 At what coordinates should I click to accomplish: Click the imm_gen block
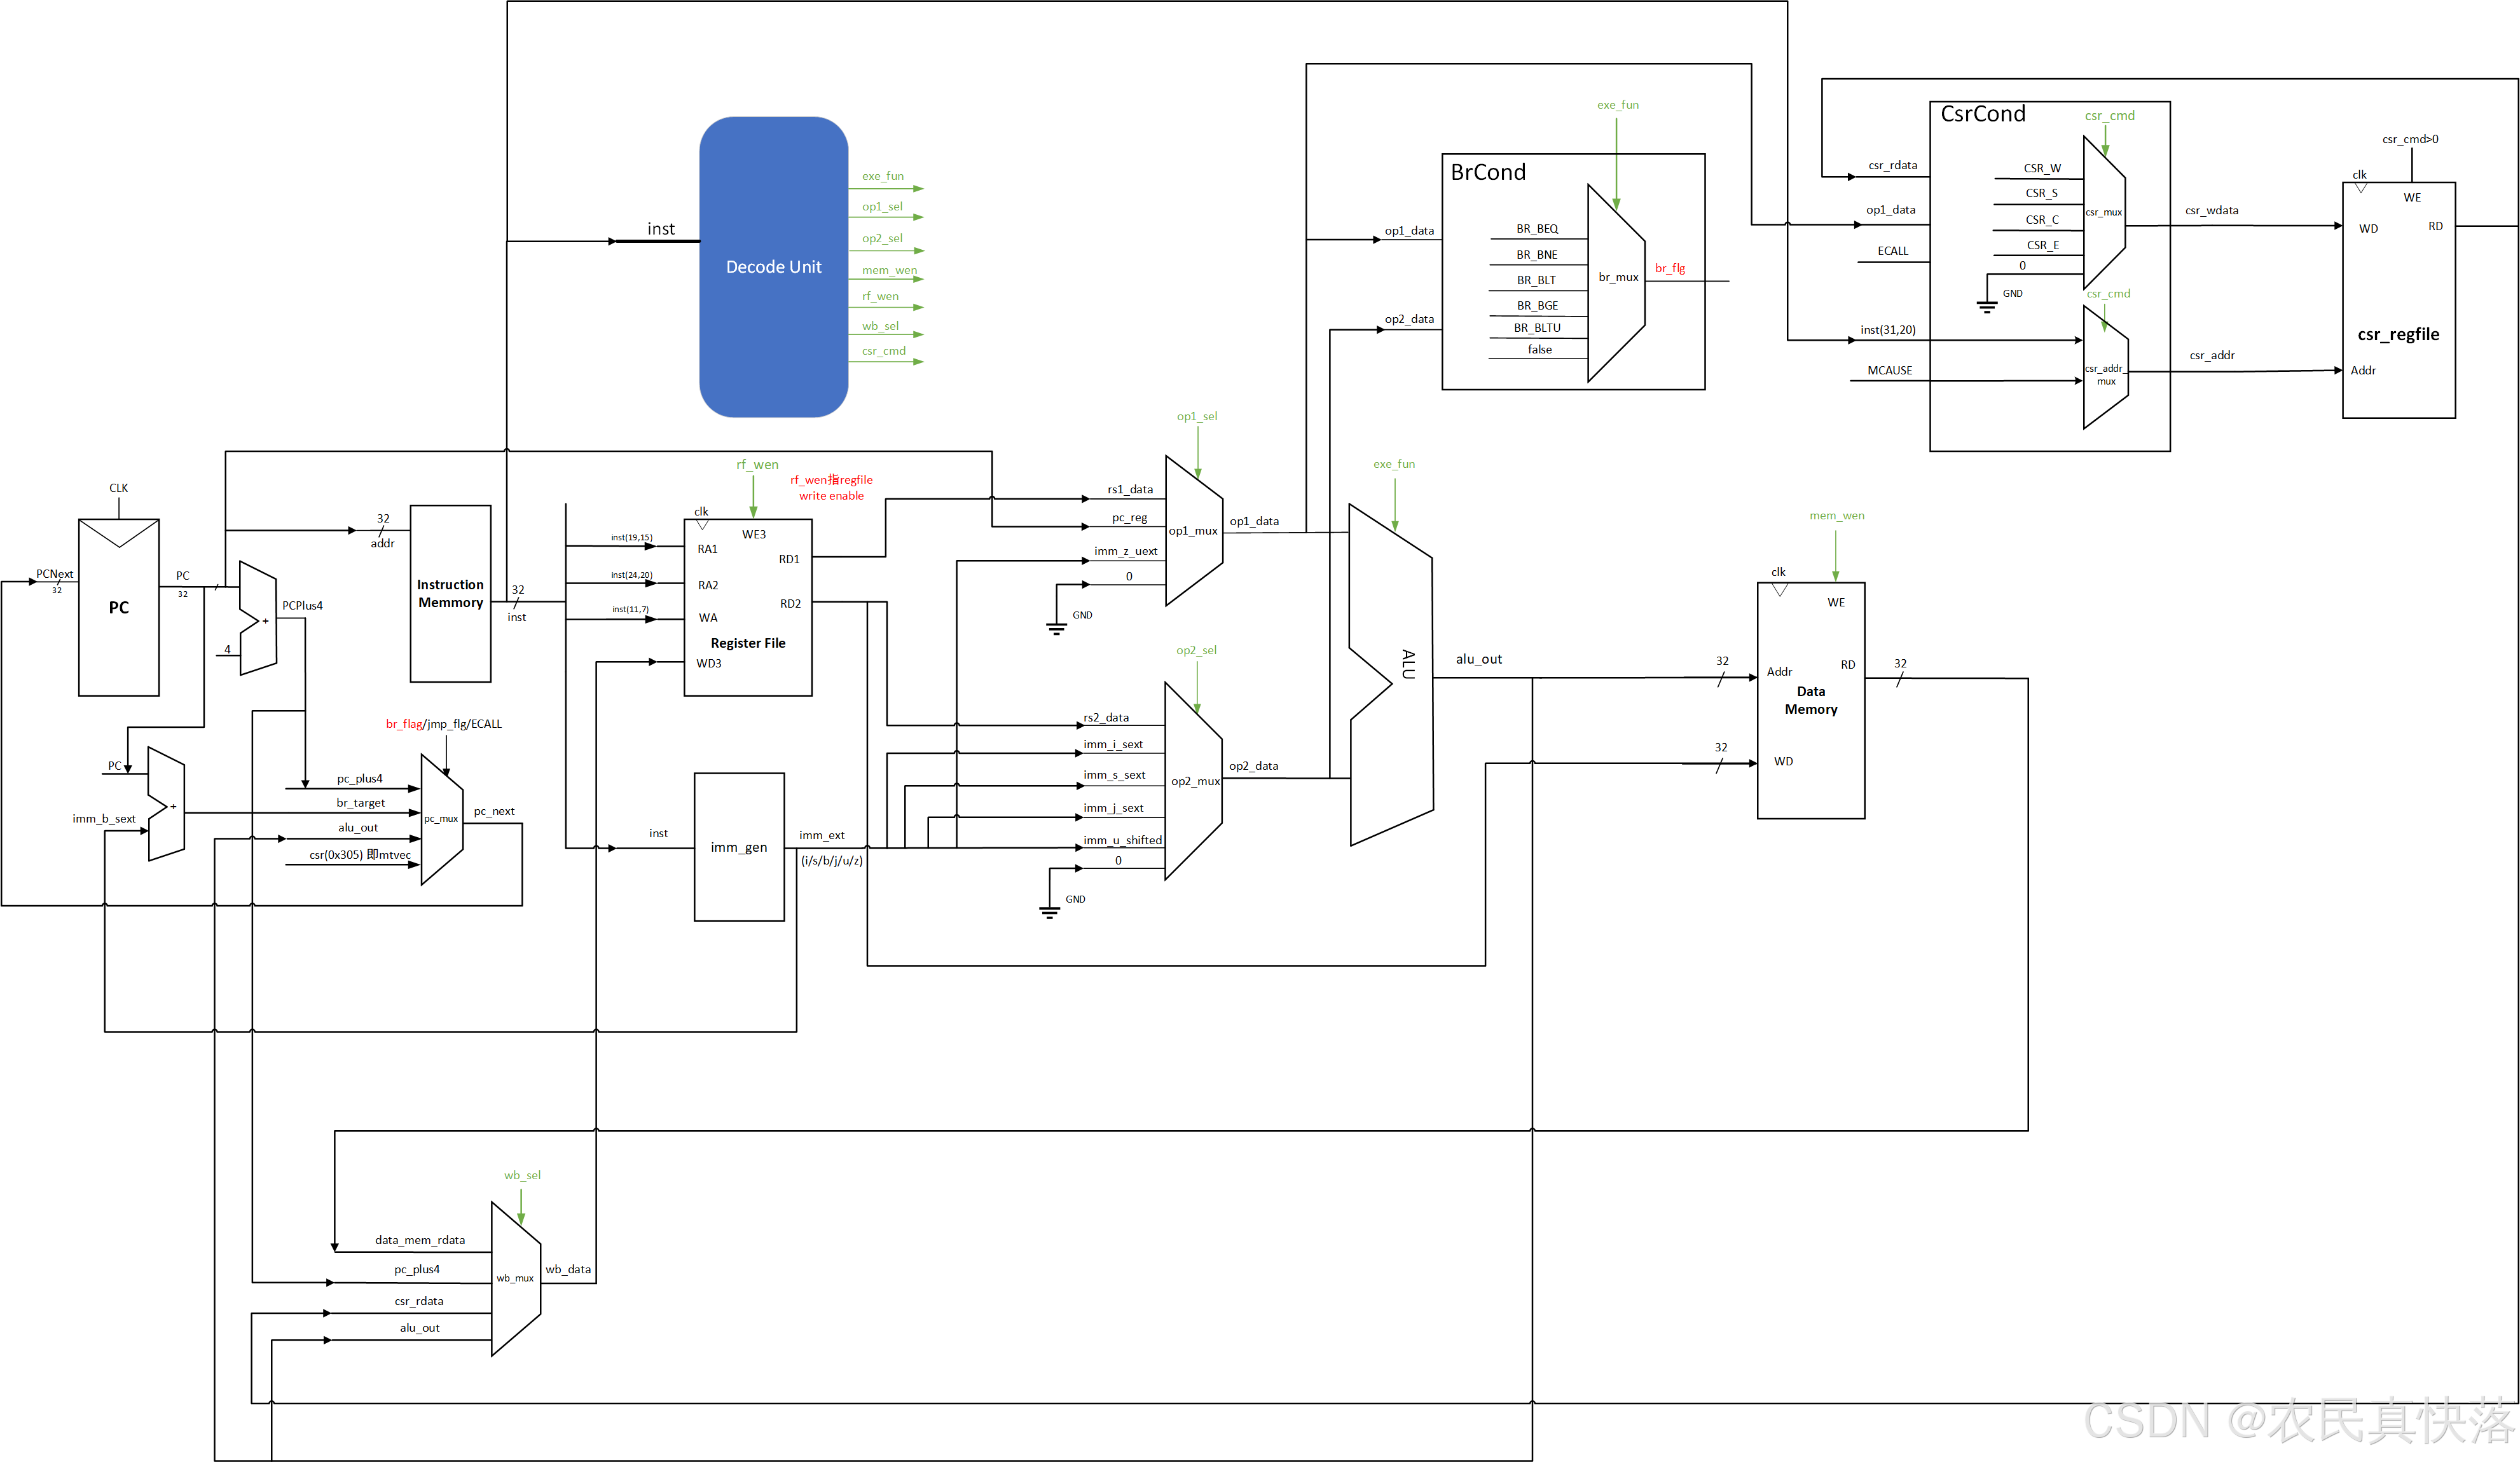point(739,847)
